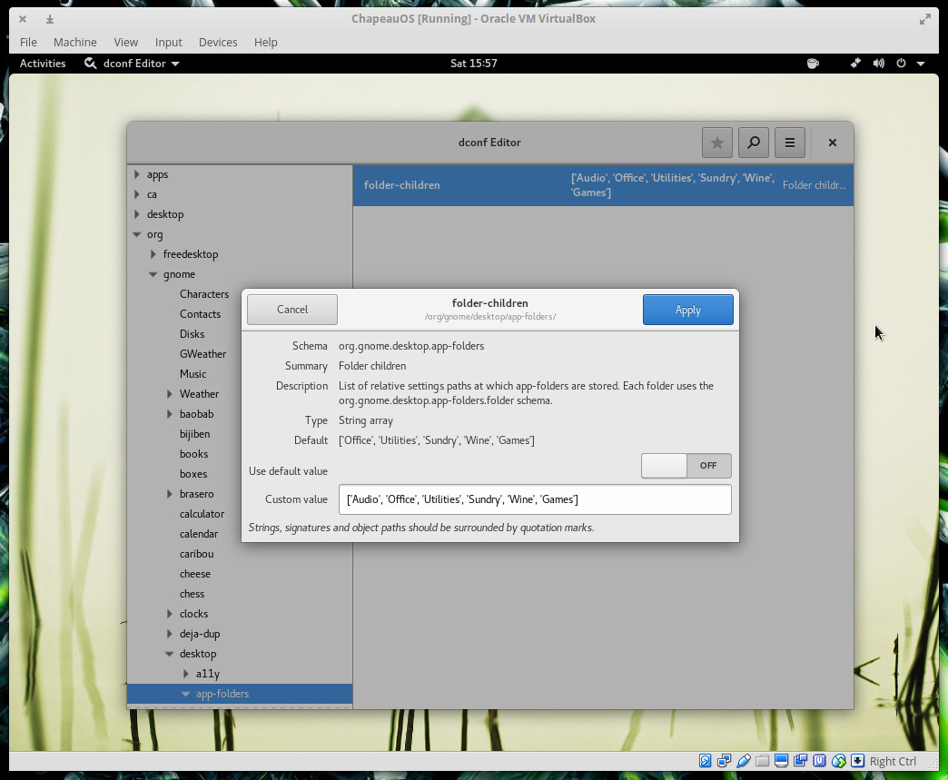
Task: Click the Cancel button in folder-children dialog
Action: tap(292, 310)
